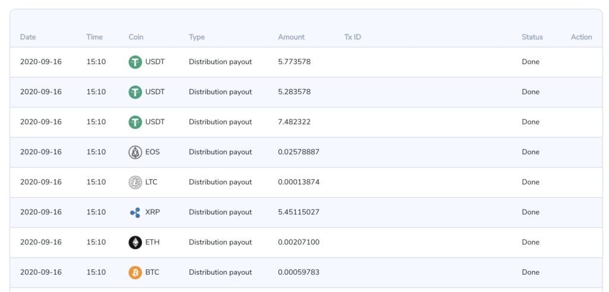This screenshot has height=292, width=609.
Task: Sort by the Status column header
Action: coord(532,37)
